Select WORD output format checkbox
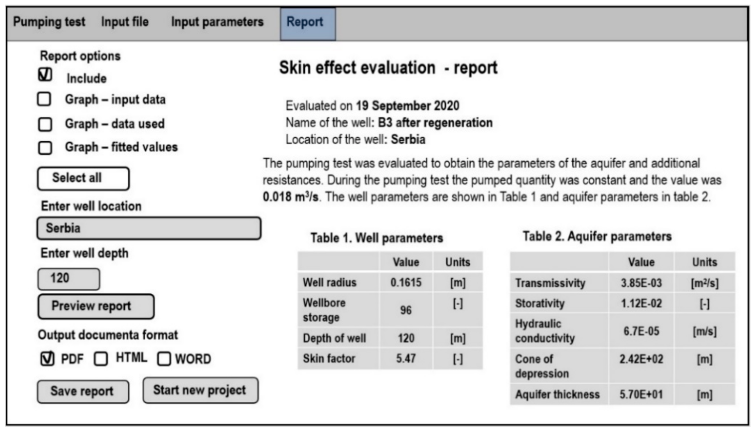Image resolution: width=755 pixels, height=433 pixels. tap(164, 359)
